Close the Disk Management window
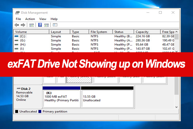The width and height of the screenshot is (193, 129). point(173,13)
